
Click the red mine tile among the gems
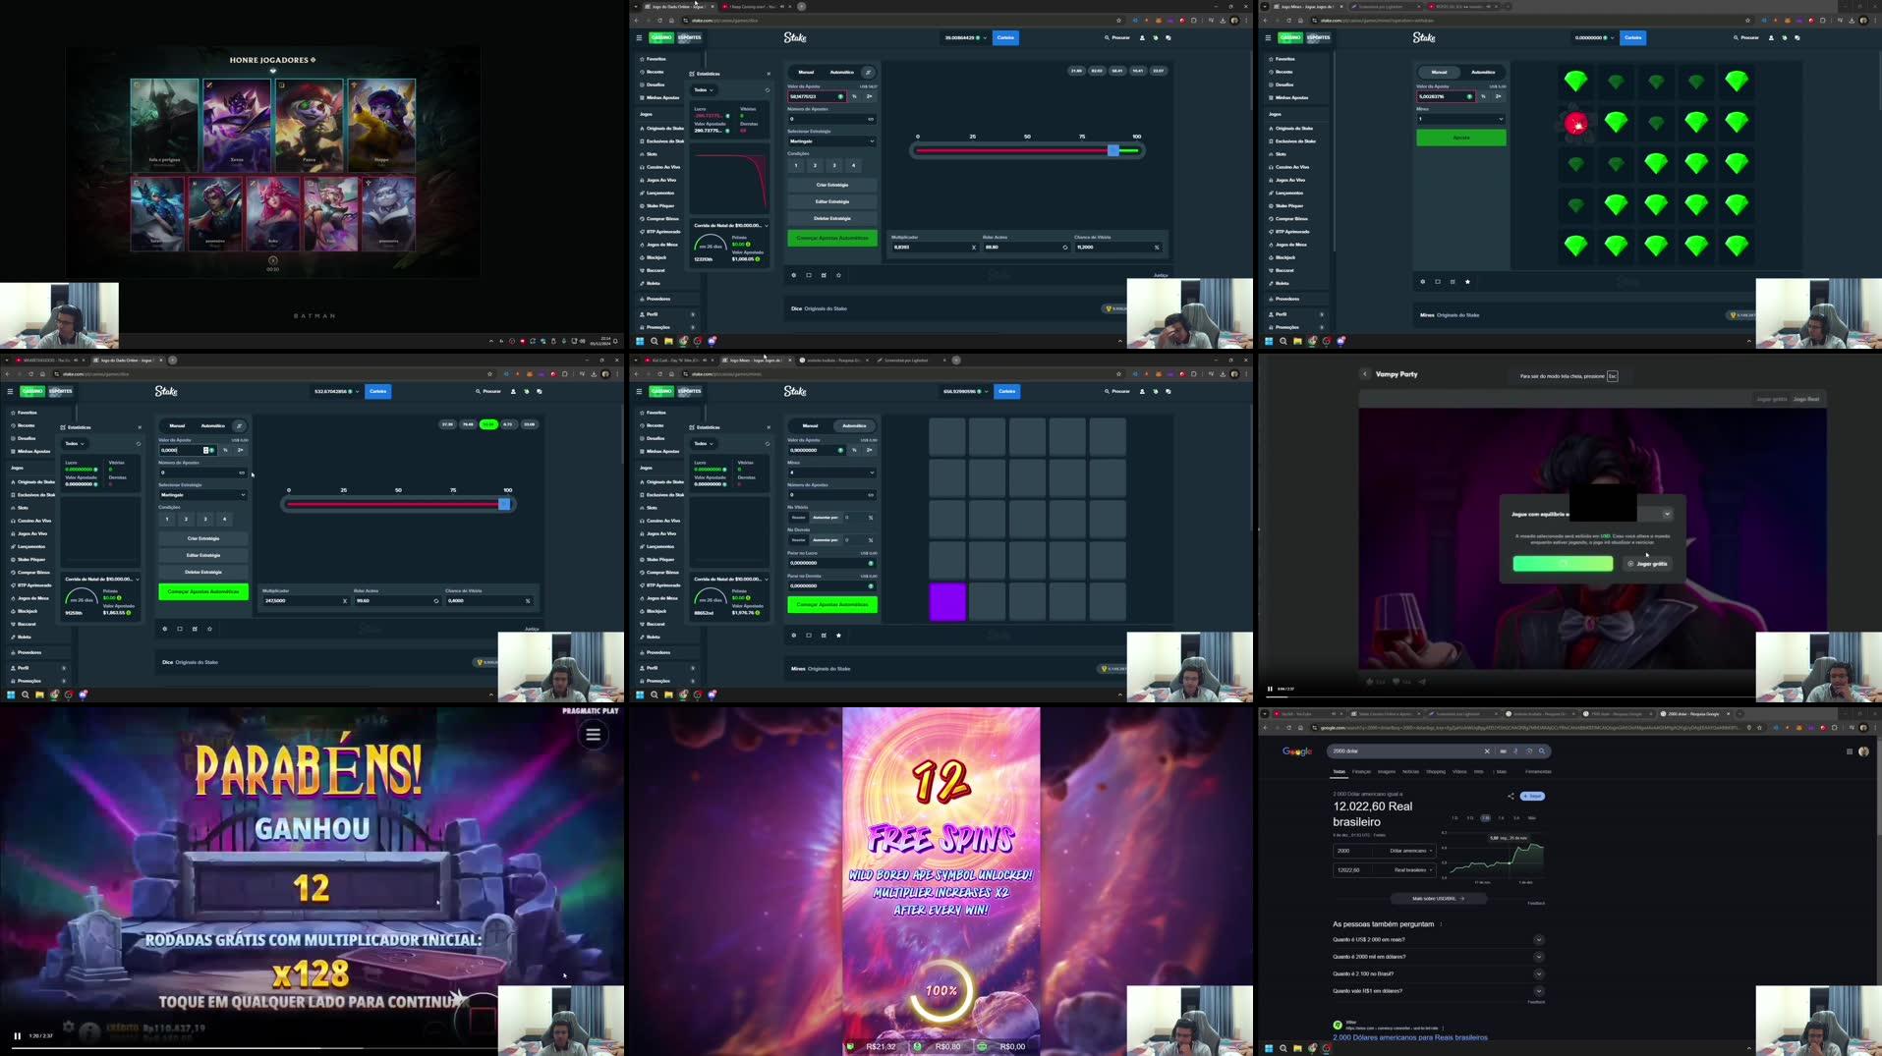(1576, 124)
